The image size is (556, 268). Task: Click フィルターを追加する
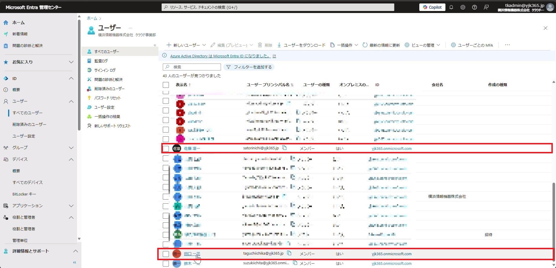(x=249, y=67)
